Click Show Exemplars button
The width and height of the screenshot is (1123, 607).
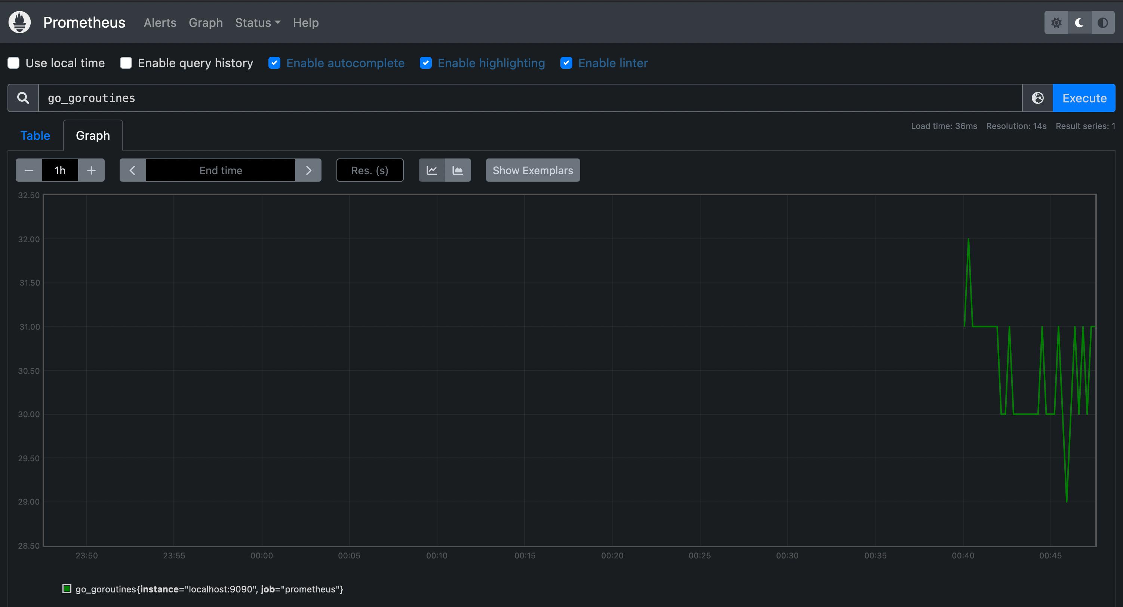pos(533,170)
